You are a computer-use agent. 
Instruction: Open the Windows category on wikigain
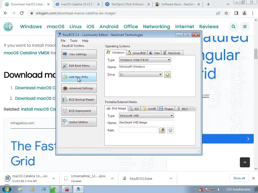[x=31, y=27]
